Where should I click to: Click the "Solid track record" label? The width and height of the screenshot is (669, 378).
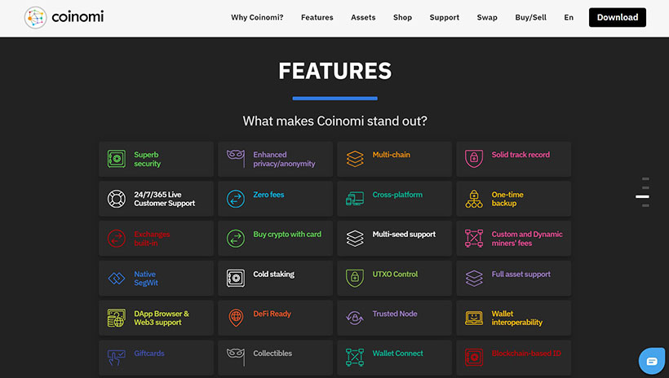click(x=521, y=155)
